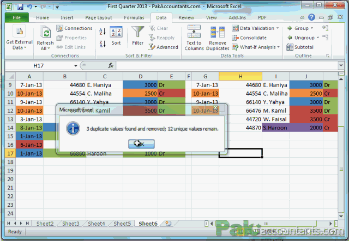This screenshot has width=349, height=241.
Task: Switch to the Insert tab
Action: click(x=67, y=17)
